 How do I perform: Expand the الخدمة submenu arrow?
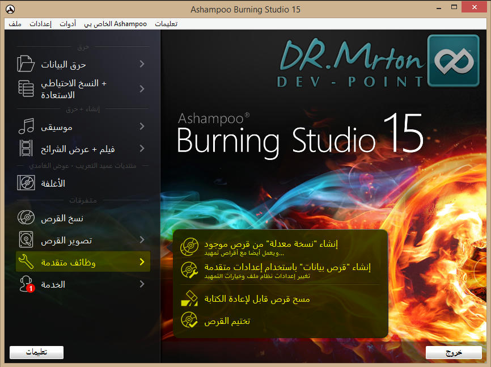pyautogui.click(x=142, y=284)
